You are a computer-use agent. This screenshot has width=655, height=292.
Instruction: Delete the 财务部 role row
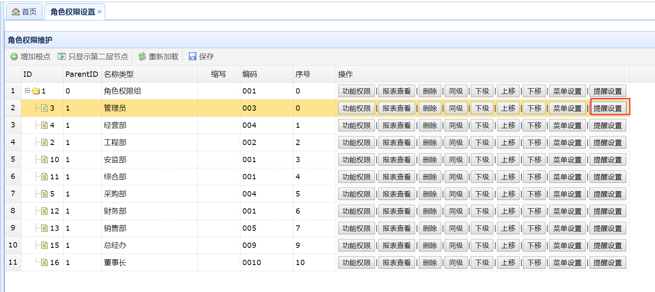click(x=430, y=211)
